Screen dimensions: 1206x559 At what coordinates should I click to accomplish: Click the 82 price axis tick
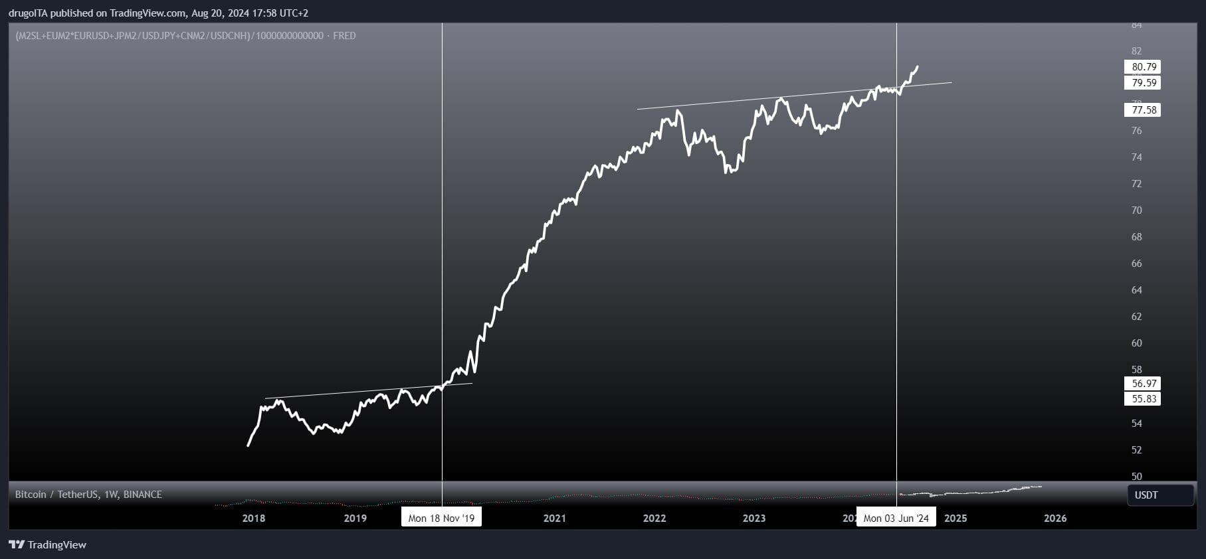[x=1136, y=51]
